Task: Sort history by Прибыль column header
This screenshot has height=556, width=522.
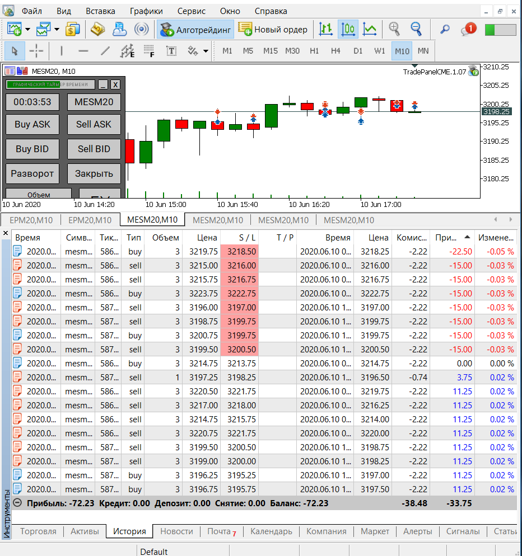Action: pyautogui.click(x=452, y=238)
